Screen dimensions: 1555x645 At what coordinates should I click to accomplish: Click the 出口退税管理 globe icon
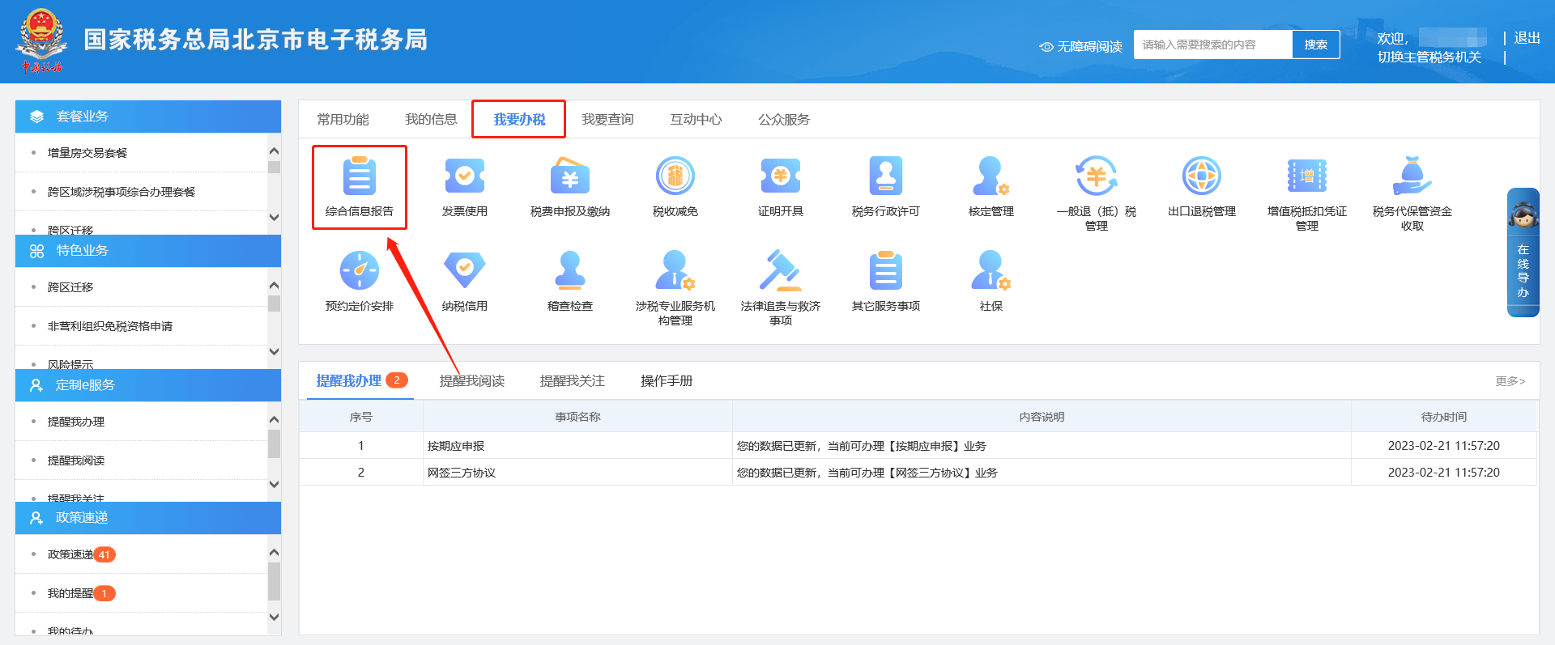[1201, 177]
